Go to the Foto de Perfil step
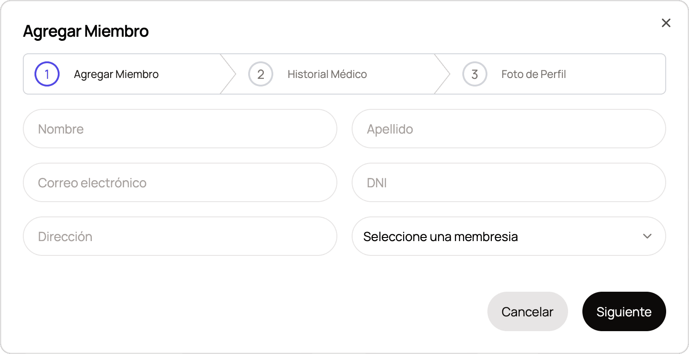The width and height of the screenshot is (689, 354). [533, 74]
